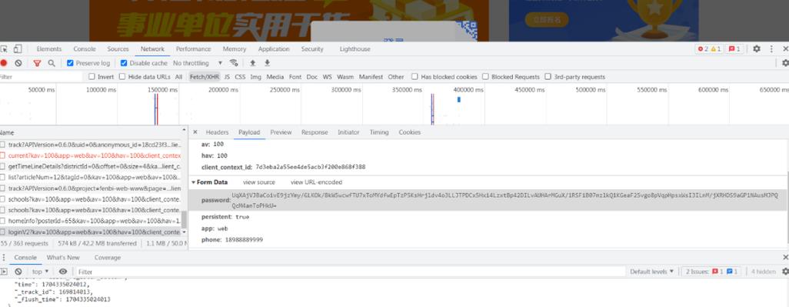Clear the network log

(18, 63)
